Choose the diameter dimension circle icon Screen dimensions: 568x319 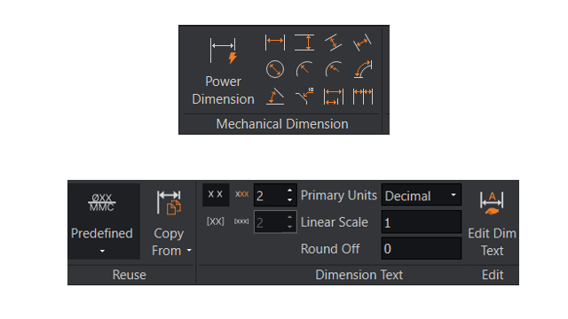(275, 69)
